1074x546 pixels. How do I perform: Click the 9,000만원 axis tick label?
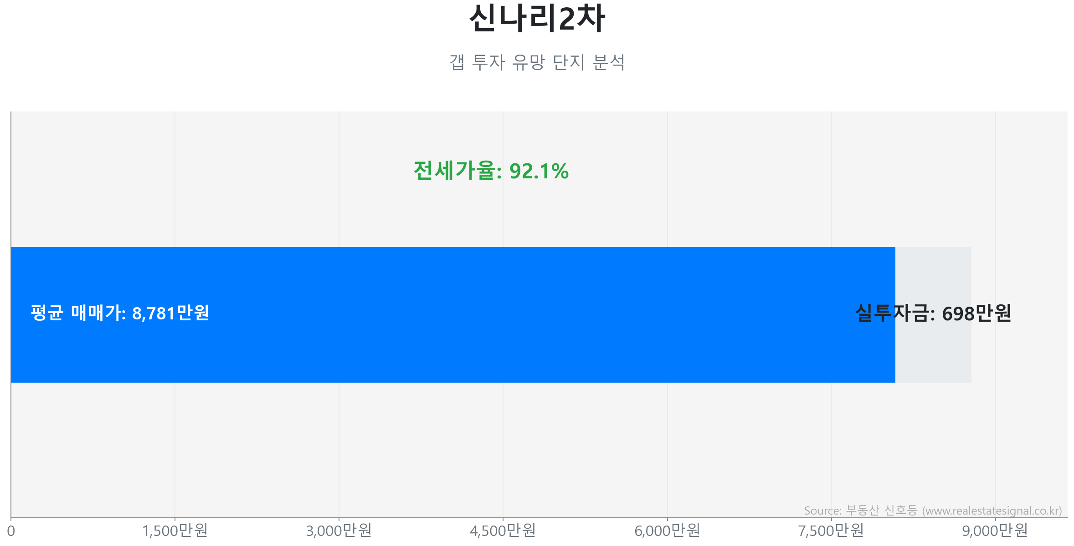tap(995, 531)
